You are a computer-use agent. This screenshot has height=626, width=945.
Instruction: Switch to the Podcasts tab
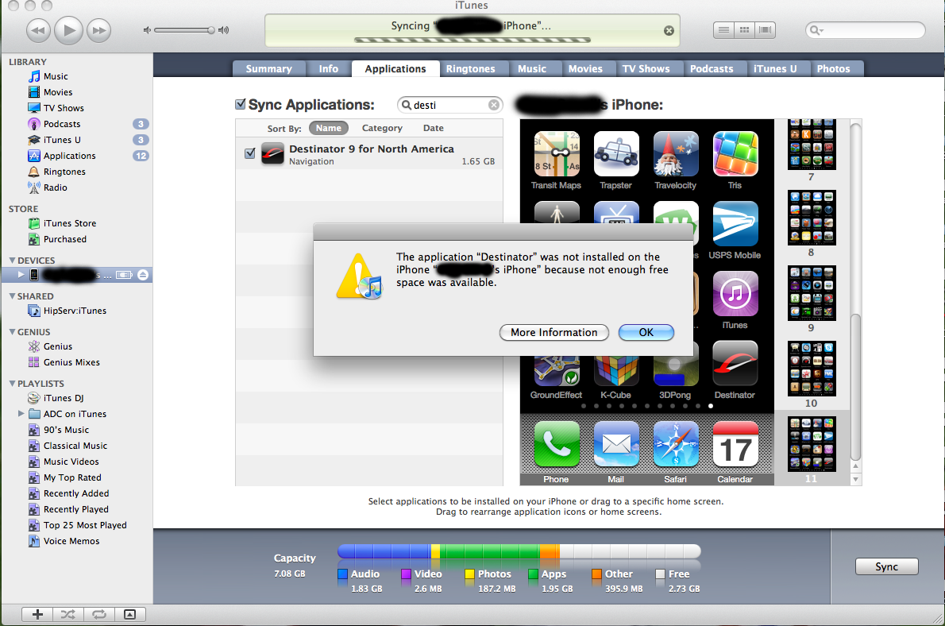pyautogui.click(x=712, y=69)
